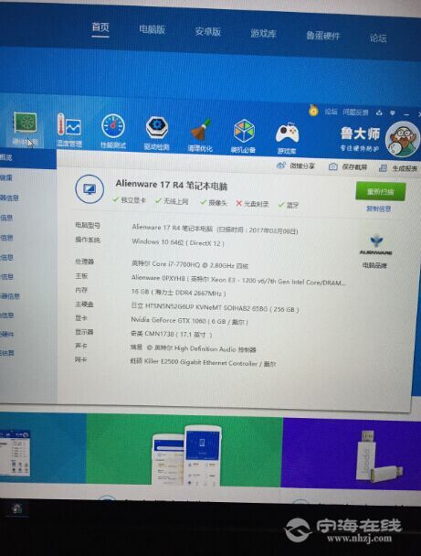Switch to 首页 tab on the webpage
Viewport: 421px width, 556px height.
[x=100, y=27]
